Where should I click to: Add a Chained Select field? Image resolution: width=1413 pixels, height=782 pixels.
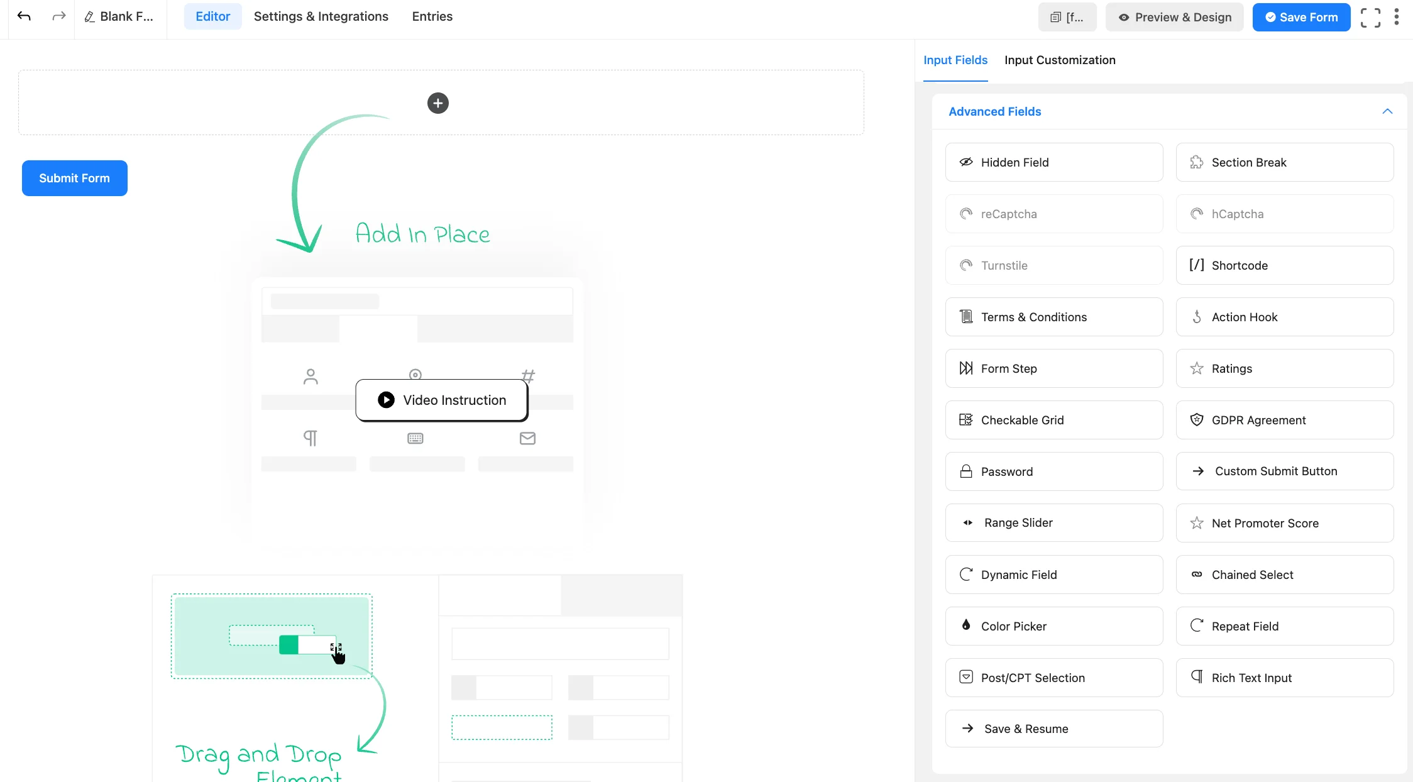tap(1285, 575)
